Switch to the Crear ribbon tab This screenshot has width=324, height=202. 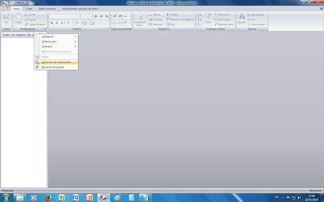[x=29, y=9]
